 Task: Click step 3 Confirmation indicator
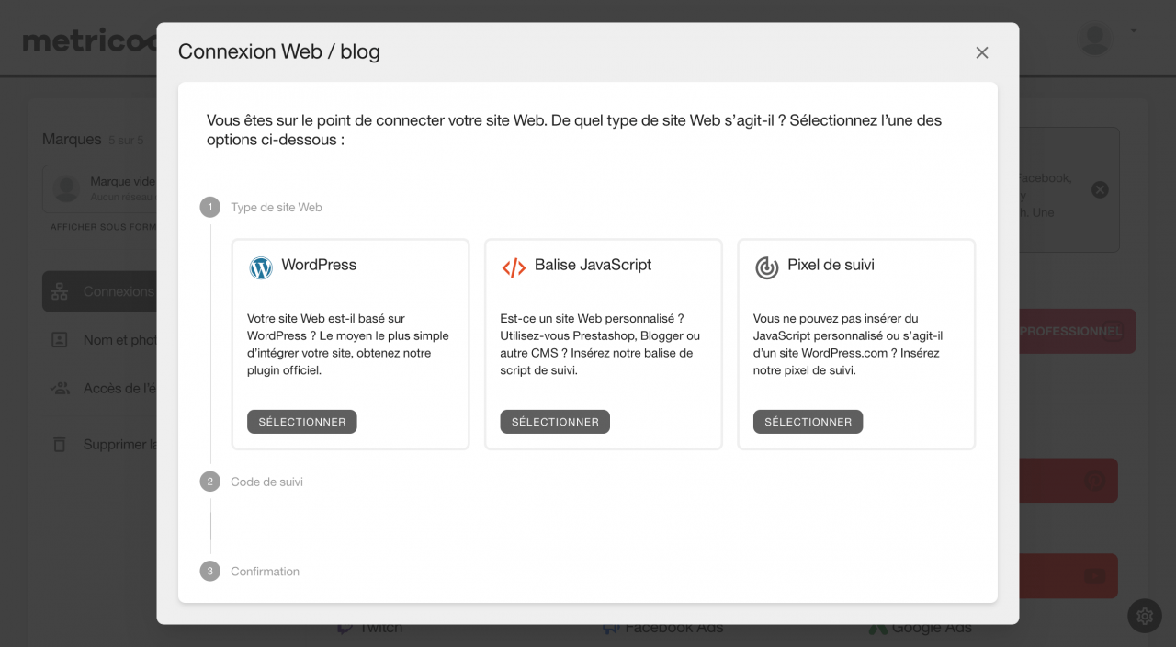(x=209, y=571)
